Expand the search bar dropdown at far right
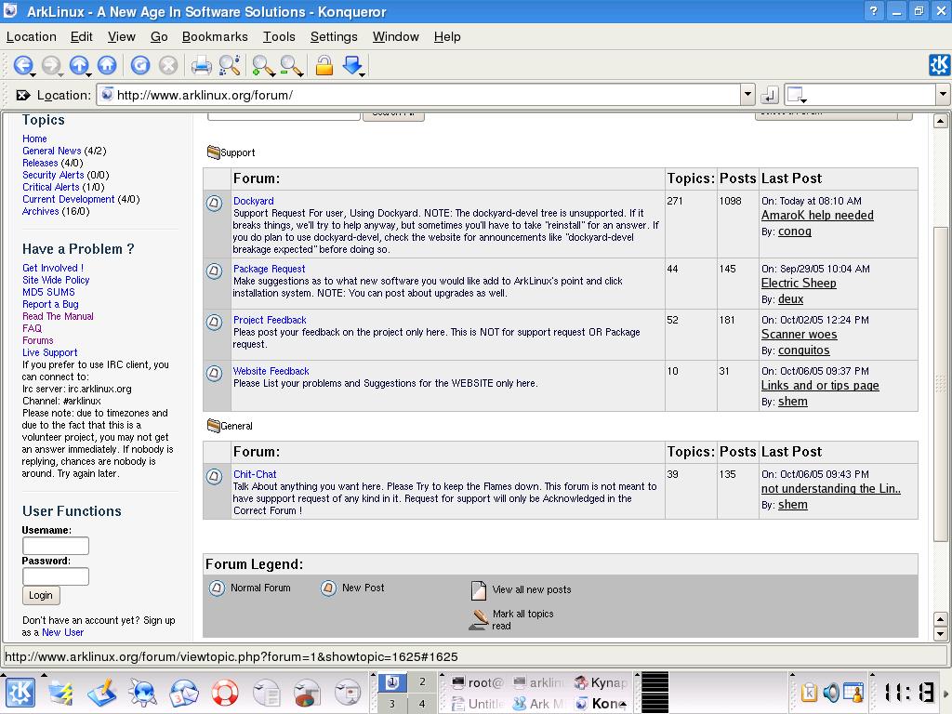The height and width of the screenshot is (714, 952). (x=943, y=95)
